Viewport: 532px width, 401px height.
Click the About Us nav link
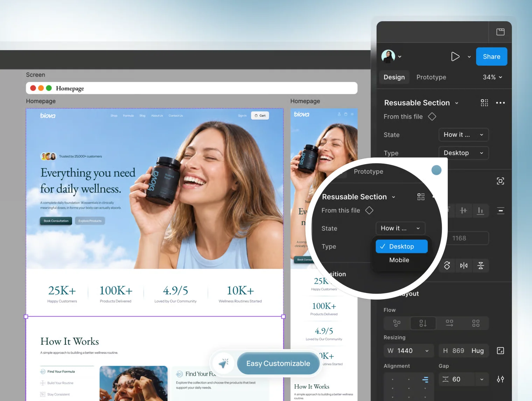157,116
